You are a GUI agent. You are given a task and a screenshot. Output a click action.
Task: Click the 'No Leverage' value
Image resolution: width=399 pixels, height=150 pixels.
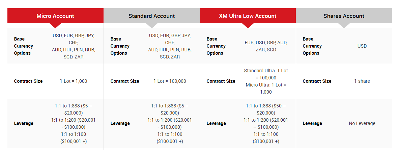362,123
